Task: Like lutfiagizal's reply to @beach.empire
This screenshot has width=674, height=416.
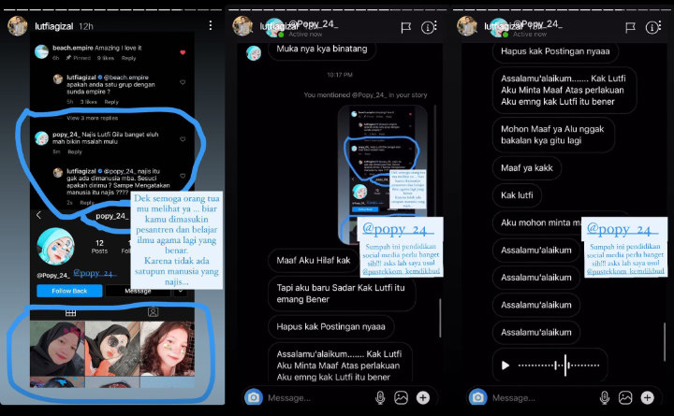Action: (x=183, y=82)
